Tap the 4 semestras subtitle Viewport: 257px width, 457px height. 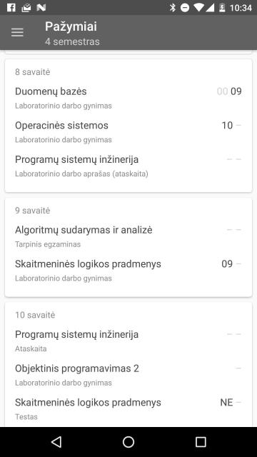pos(72,41)
